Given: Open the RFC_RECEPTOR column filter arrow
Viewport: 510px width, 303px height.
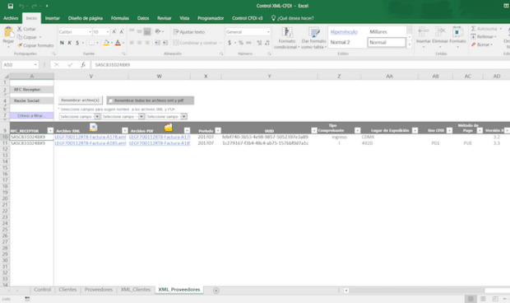Looking at the screenshot, I should pyautogui.click(x=50, y=131).
